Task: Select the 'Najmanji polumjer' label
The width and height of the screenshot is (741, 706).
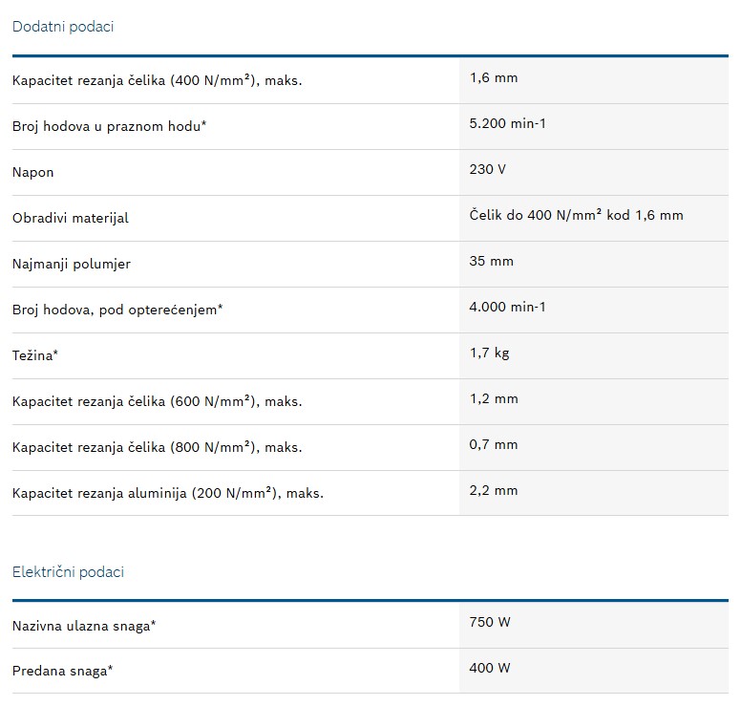Action: [72, 264]
